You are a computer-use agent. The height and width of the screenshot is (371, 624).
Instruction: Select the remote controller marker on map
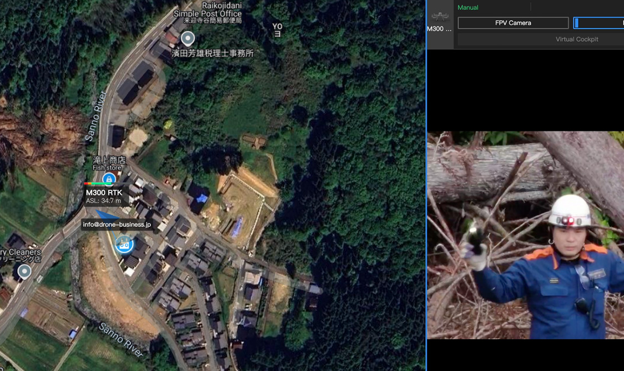124,243
